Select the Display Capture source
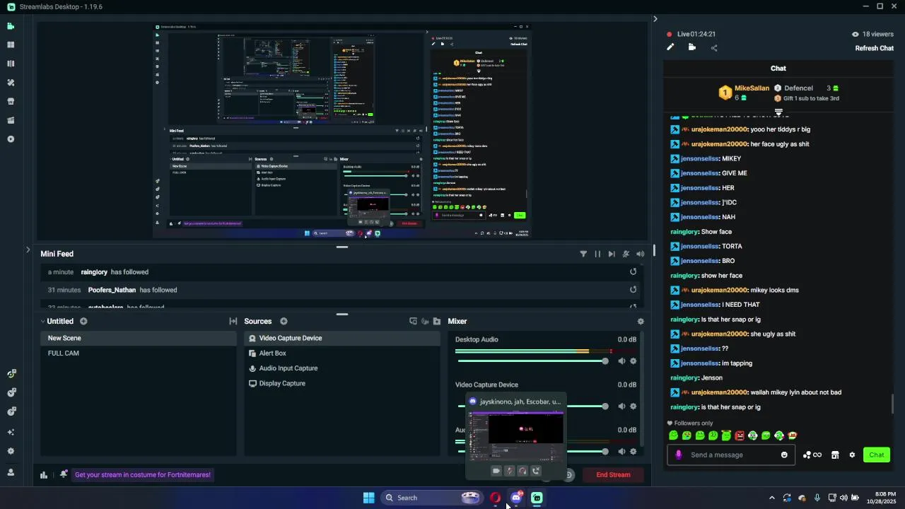 tap(342, 383)
